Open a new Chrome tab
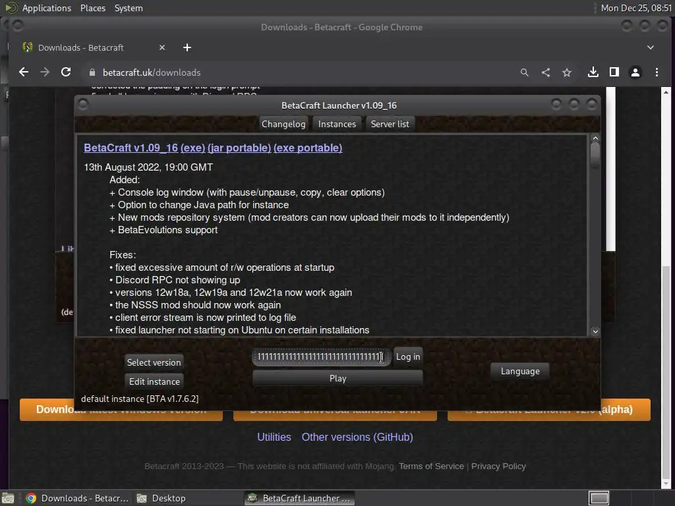This screenshot has height=506, width=675. [x=187, y=47]
